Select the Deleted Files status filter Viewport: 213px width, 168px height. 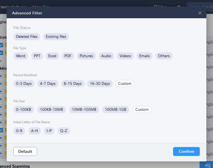pyautogui.click(x=27, y=36)
